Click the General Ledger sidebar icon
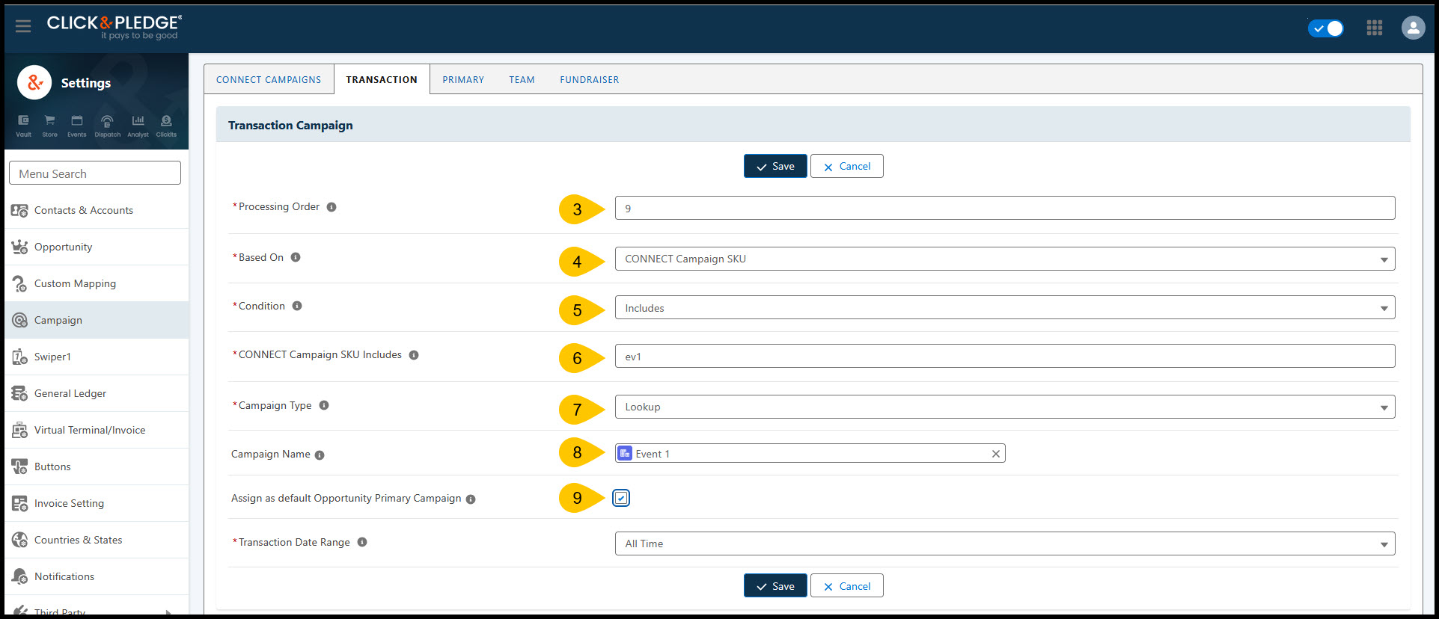The width and height of the screenshot is (1439, 619). point(19,393)
